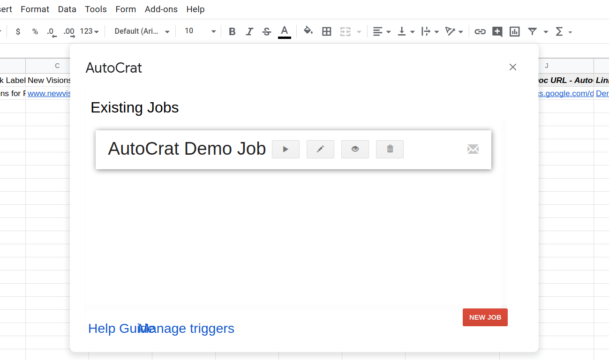Open the fill color paint bucket
Image resolution: width=609 pixels, height=360 pixels.
pos(308,31)
